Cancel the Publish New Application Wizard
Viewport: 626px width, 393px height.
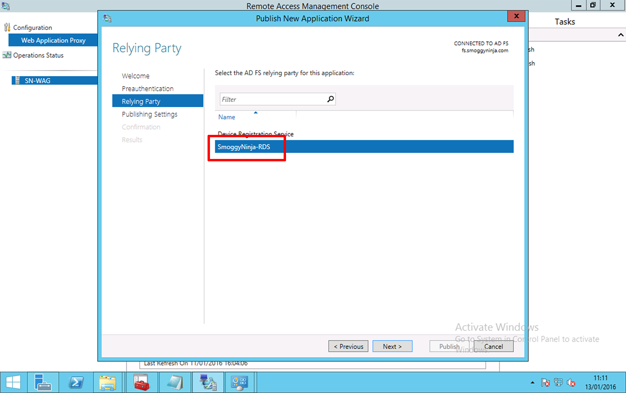494,346
